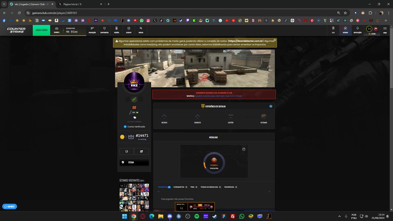The height and width of the screenshot is (221, 393).
Task: Open the Academy menu
Action: click(x=129, y=30)
